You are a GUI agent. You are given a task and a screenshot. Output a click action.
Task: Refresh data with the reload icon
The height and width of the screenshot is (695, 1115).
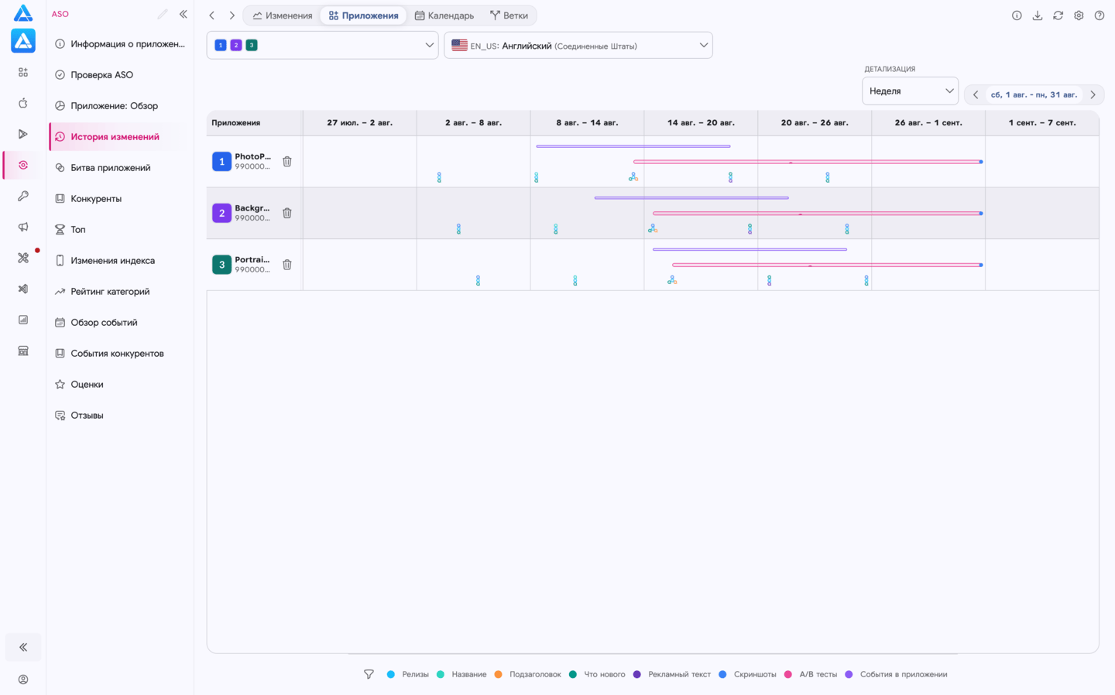pyautogui.click(x=1058, y=15)
